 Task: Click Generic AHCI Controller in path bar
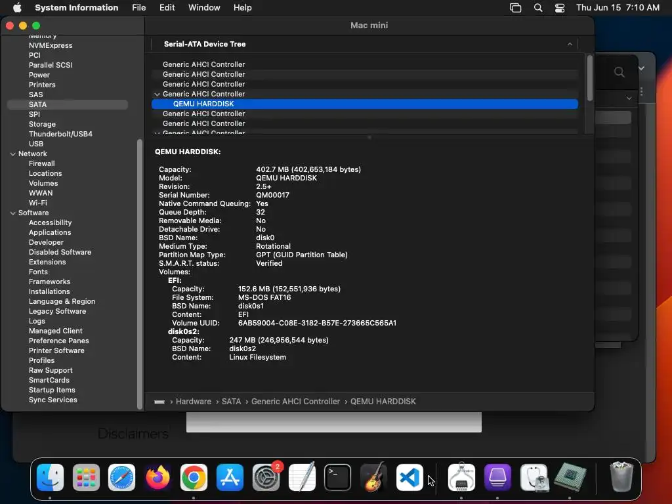[x=295, y=402]
